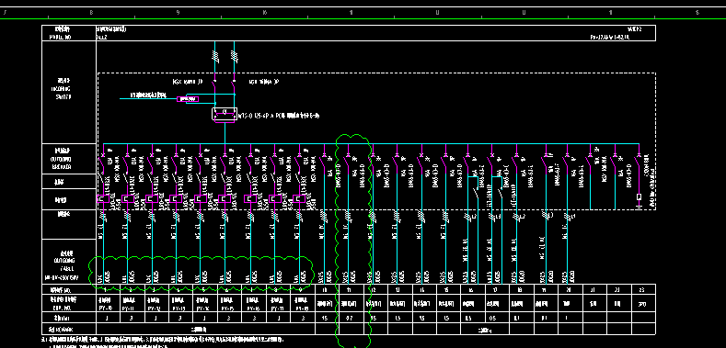This screenshot has width=726, height=348.
Task: Select the automatic transfer switch box symbol
Action: coord(225,114)
